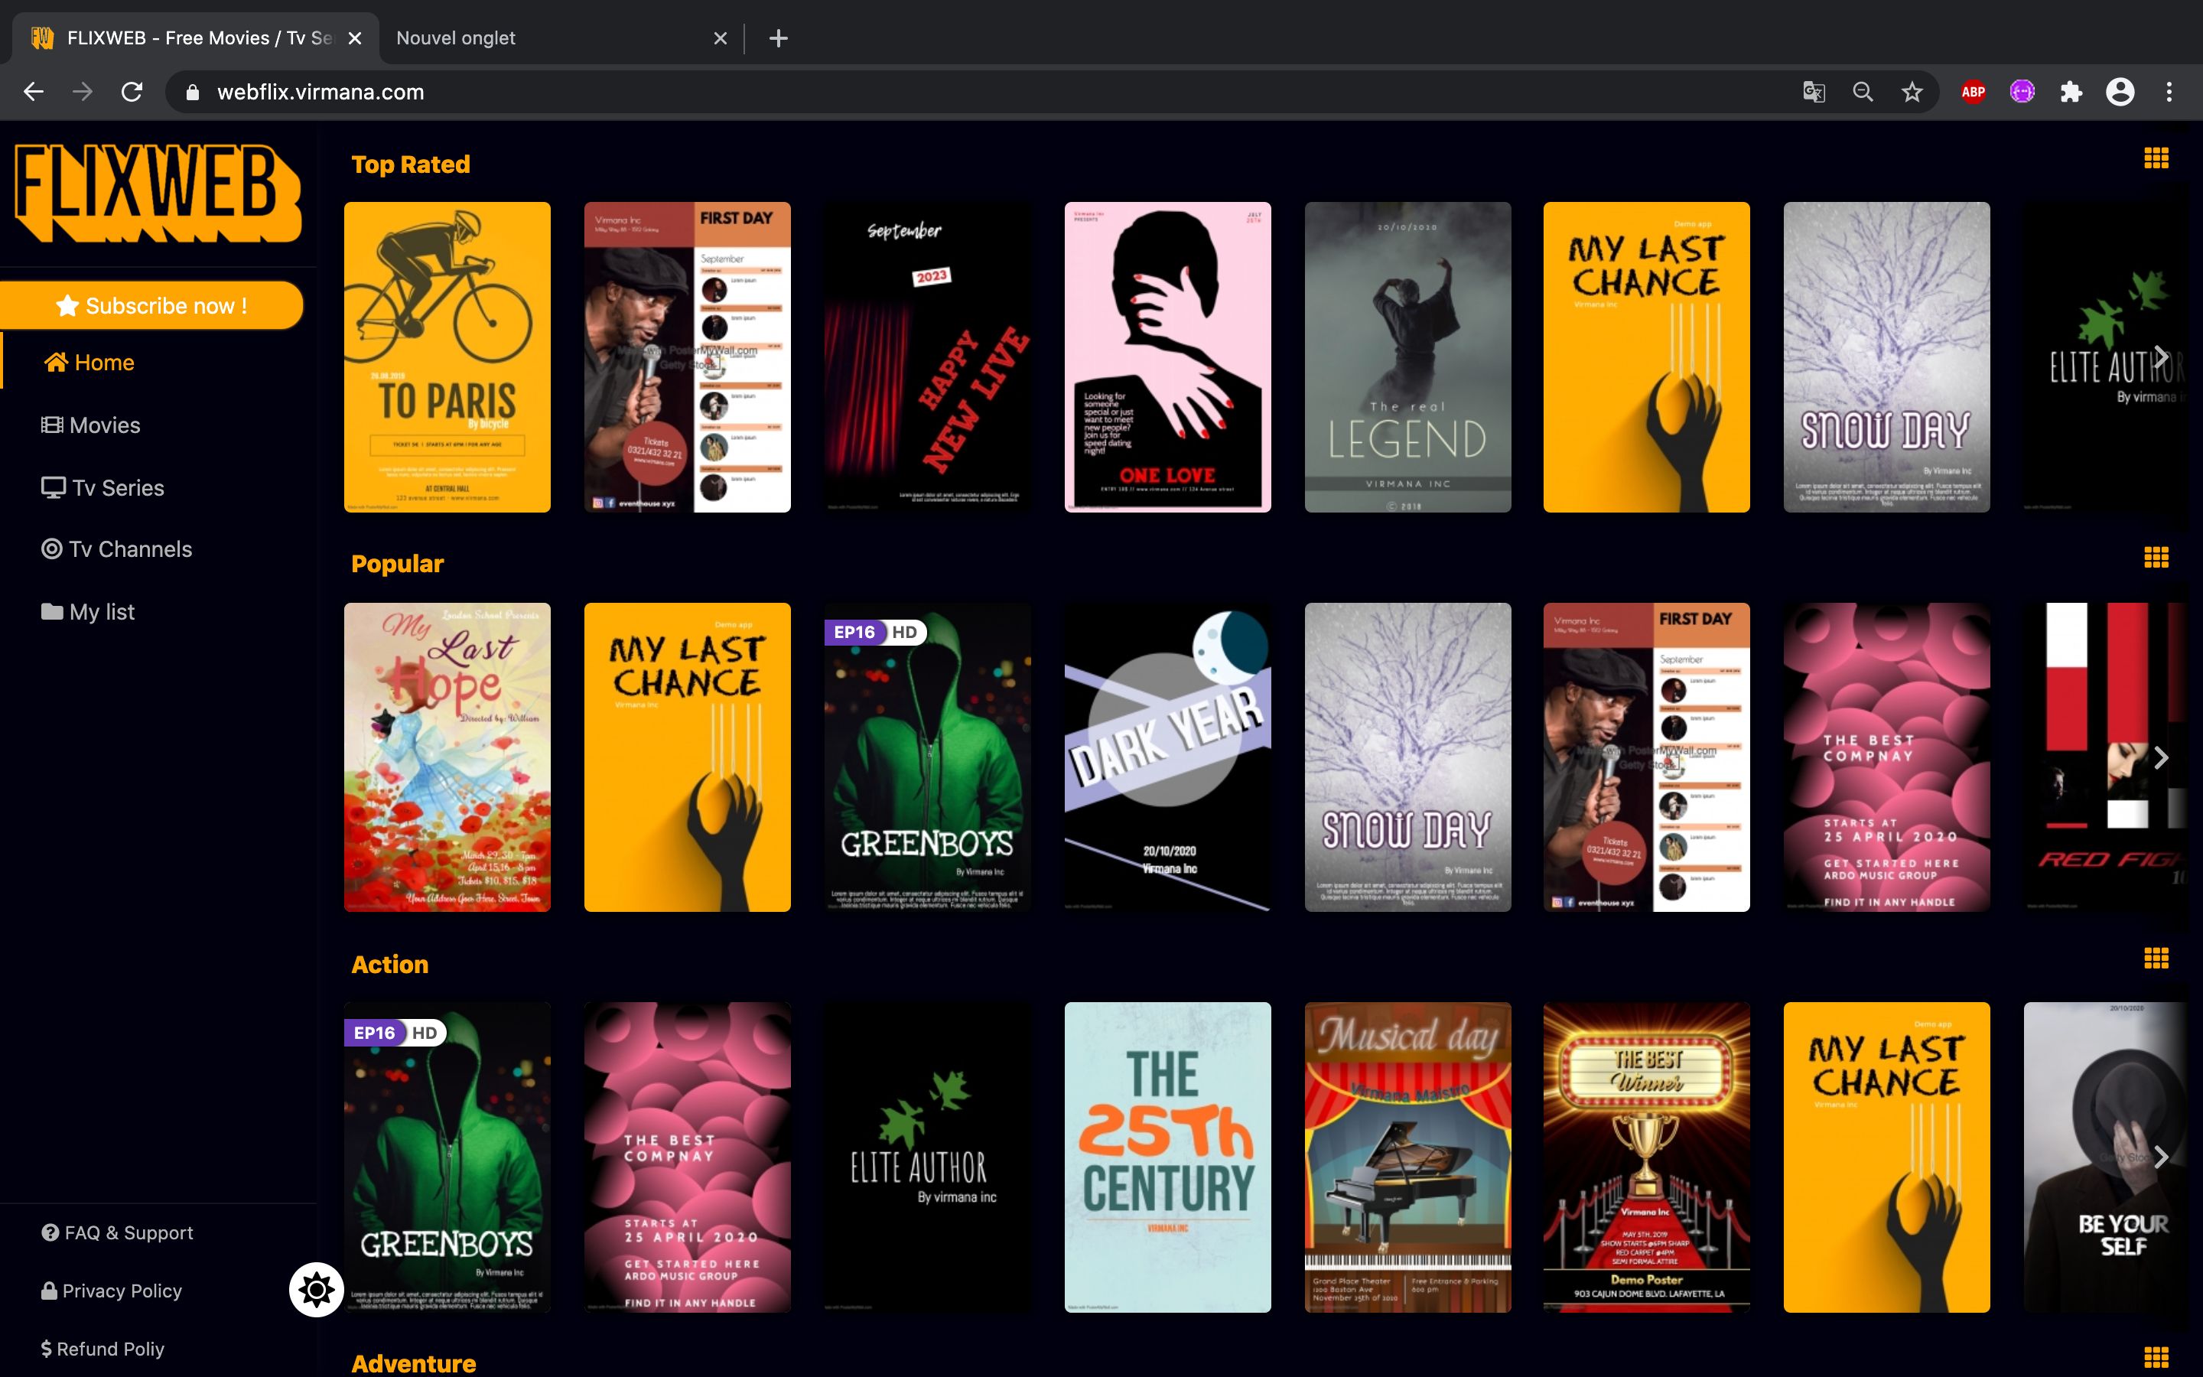The height and width of the screenshot is (1377, 2203).
Task: Open the Adblock Plus extension icon
Action: click(1973, 91)
